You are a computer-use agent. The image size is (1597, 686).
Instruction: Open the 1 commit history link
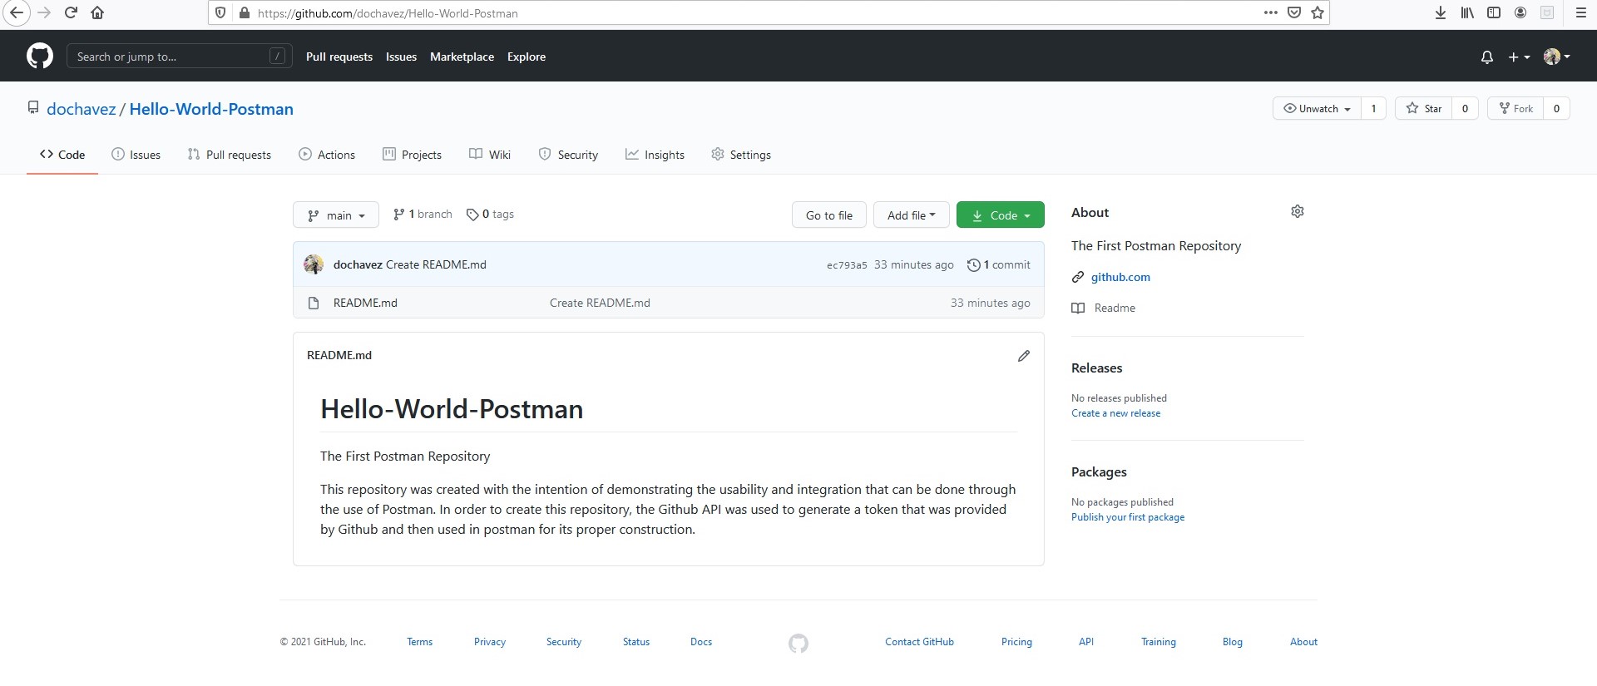coord(998,264)
